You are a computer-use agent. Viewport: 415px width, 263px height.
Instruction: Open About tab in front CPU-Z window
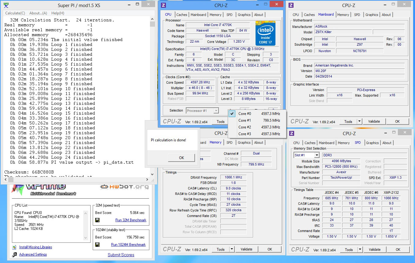[x=259, y=15]
